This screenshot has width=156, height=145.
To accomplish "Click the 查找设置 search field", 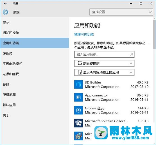I will pyautogui.click(x=121, y=12).
